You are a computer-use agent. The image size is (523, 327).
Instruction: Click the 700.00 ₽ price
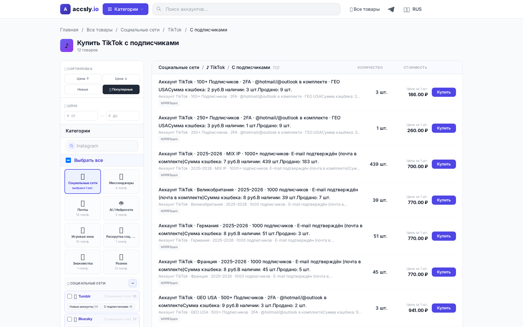point(417,166)
